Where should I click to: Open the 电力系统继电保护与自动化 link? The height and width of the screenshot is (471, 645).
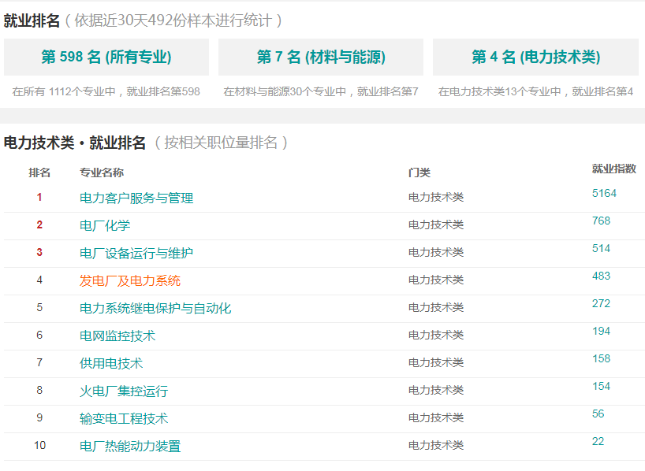click(155, 308)
